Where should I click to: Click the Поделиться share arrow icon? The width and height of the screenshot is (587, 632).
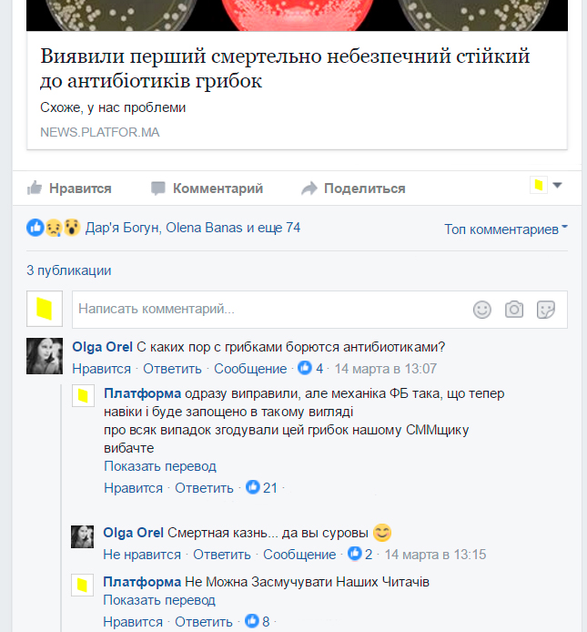pos(309,189)
